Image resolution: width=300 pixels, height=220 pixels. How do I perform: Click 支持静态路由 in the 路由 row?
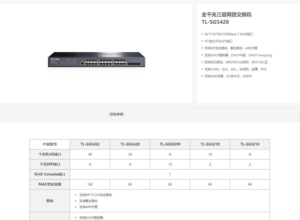(88, 201)
